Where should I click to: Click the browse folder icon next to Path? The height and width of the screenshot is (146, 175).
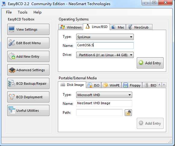click(128, 113)
